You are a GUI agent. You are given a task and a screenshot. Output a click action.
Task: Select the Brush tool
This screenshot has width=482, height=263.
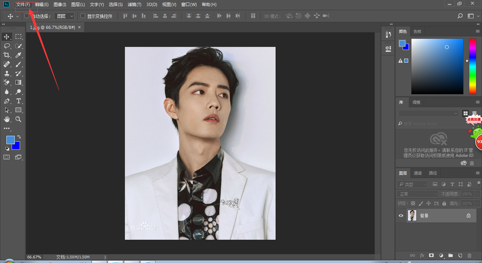pos(18,64)
